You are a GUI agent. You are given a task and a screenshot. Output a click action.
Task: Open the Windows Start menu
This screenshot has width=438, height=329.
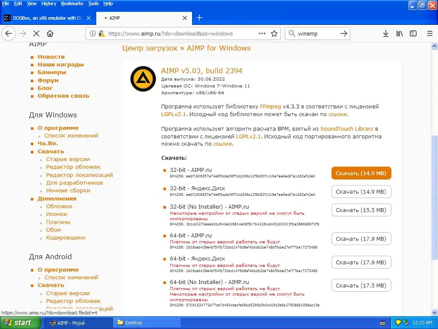[21, 323]
